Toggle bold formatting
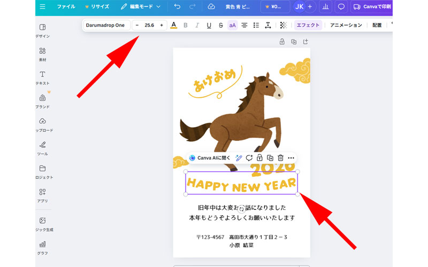 (186, 25)
